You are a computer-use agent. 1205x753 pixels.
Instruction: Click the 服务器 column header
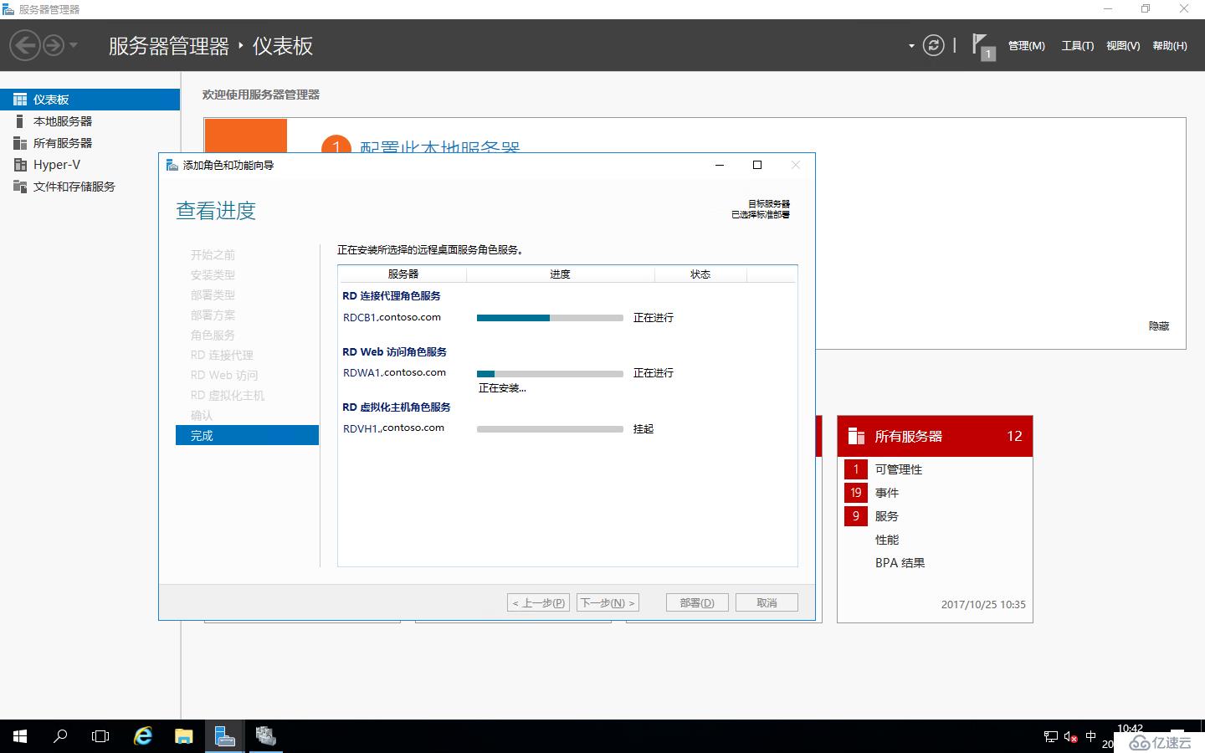pyautogui.click(x=403, y=274)
